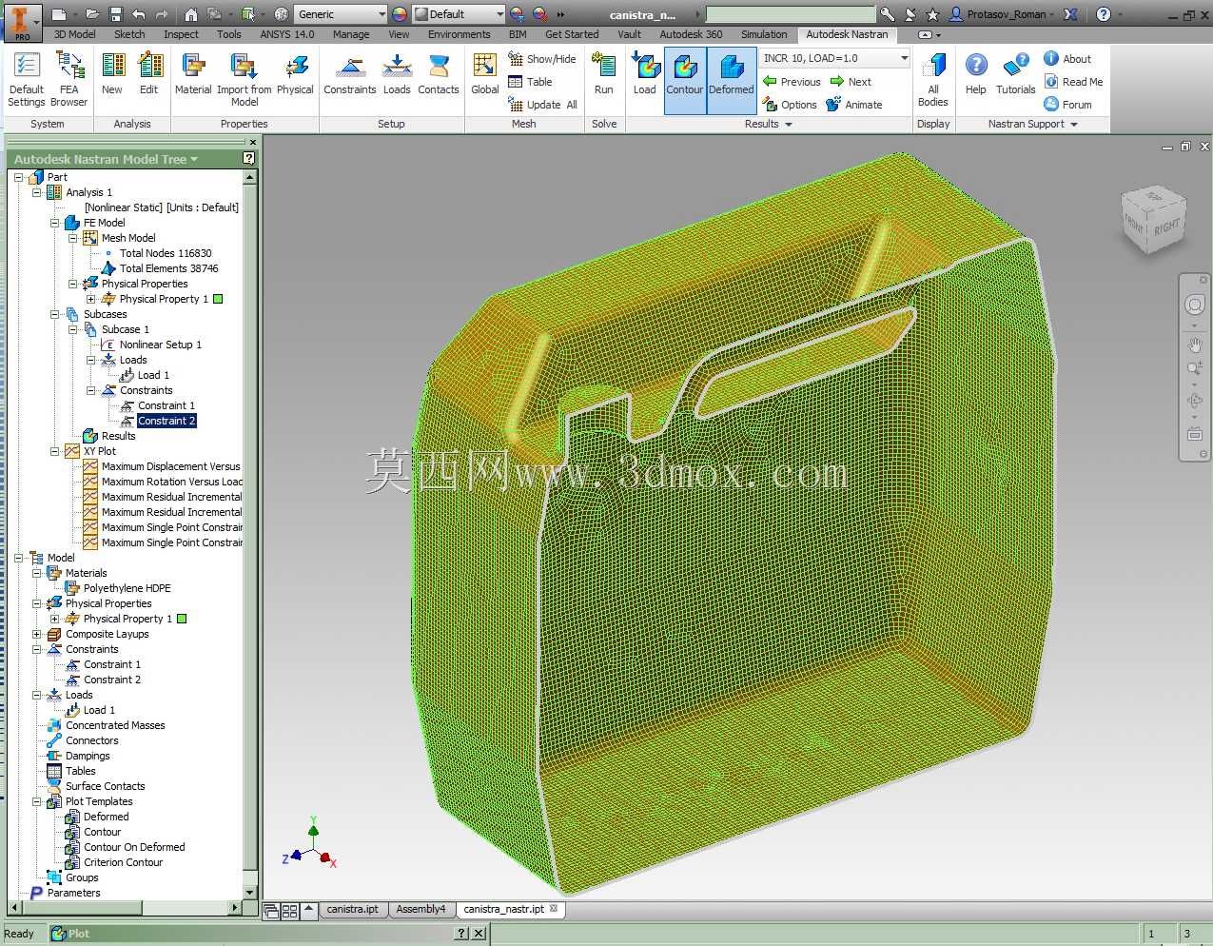
Task: Open results Options
Action: (x=790, y=105)
